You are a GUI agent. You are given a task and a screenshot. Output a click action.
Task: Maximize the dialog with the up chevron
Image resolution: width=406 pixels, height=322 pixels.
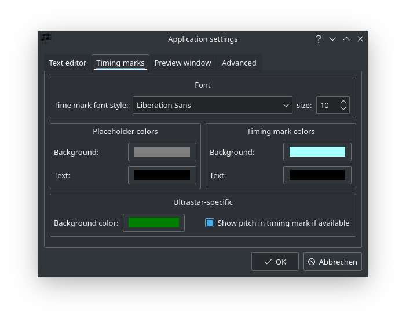tap(346, 39)
